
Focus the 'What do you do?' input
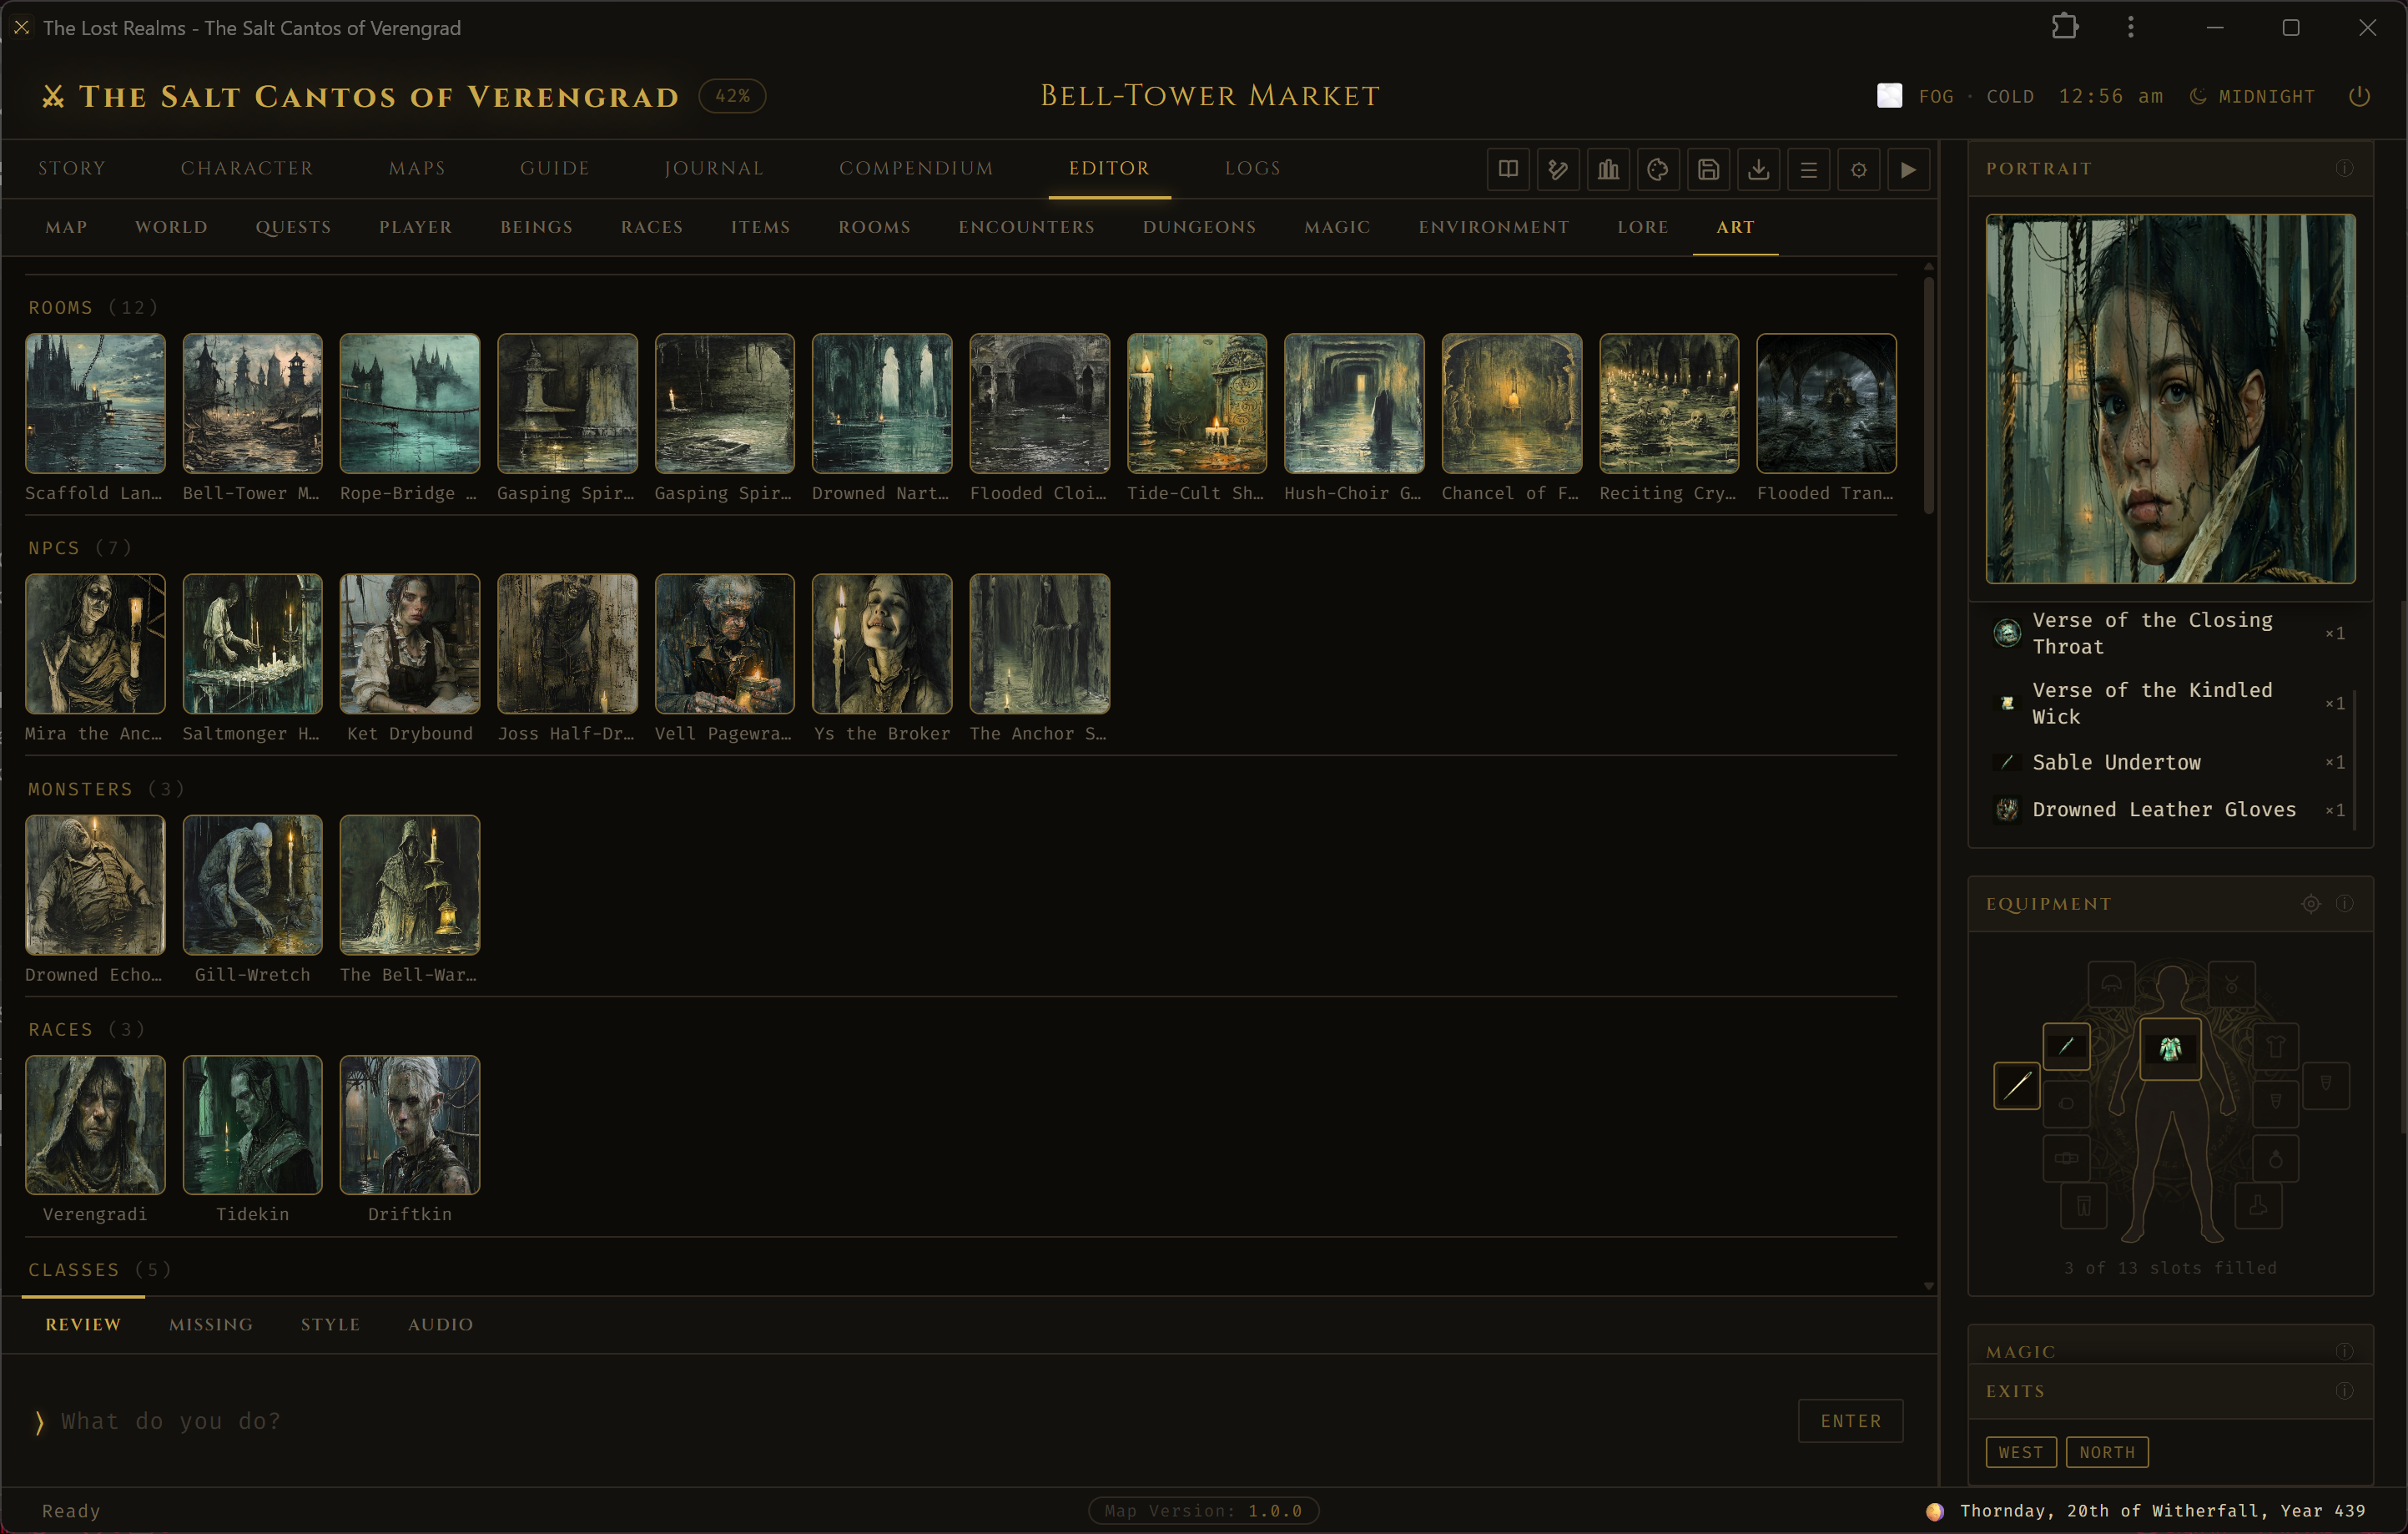pos(920,1421)
